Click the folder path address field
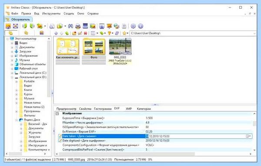 (193, 33)
